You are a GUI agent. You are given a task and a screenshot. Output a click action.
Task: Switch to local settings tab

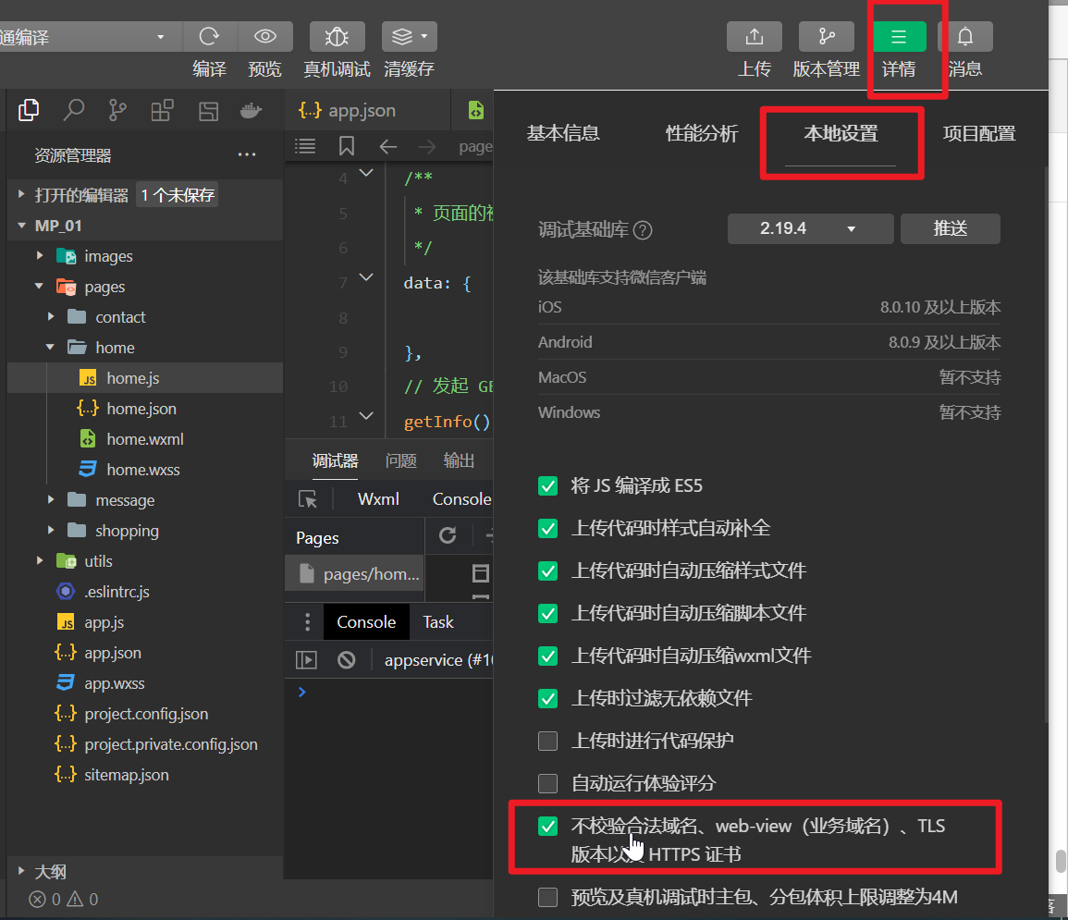841,133
